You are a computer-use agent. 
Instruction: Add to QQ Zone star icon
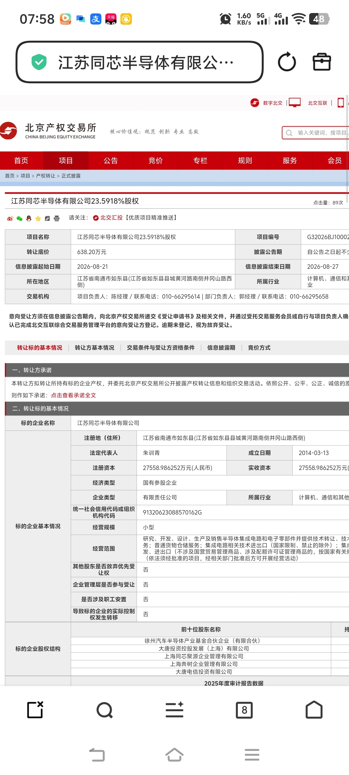38,218
